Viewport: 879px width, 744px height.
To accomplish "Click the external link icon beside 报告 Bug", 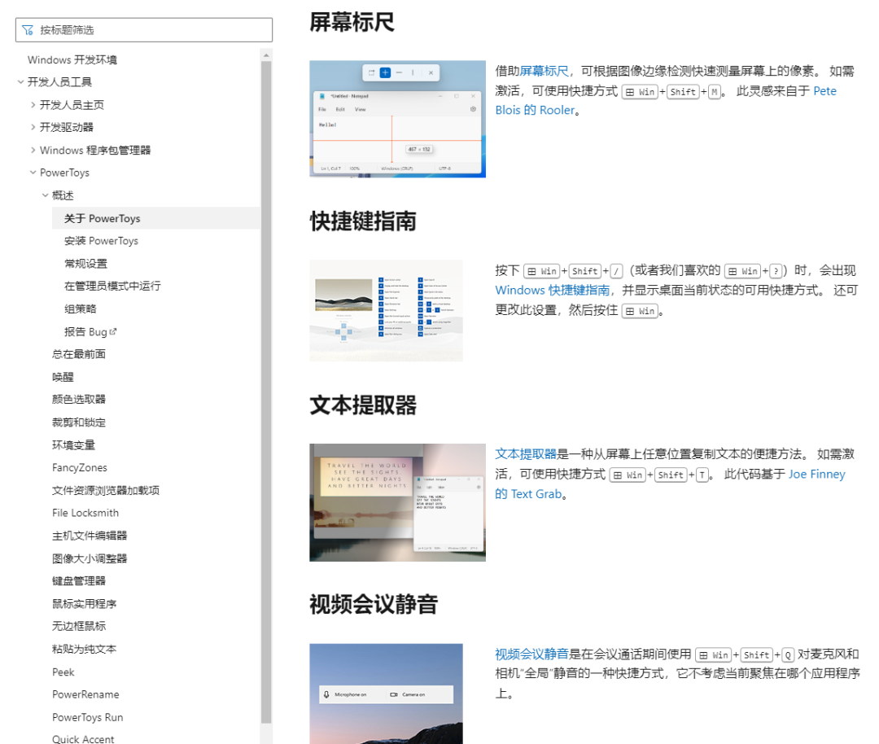I will [x=113, y=331].
